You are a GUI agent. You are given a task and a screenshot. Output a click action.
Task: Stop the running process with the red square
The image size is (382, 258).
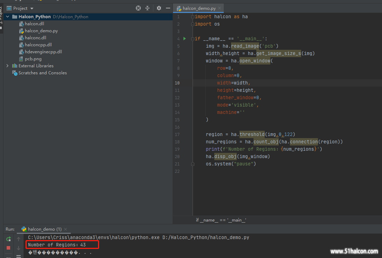coord(8,248)
